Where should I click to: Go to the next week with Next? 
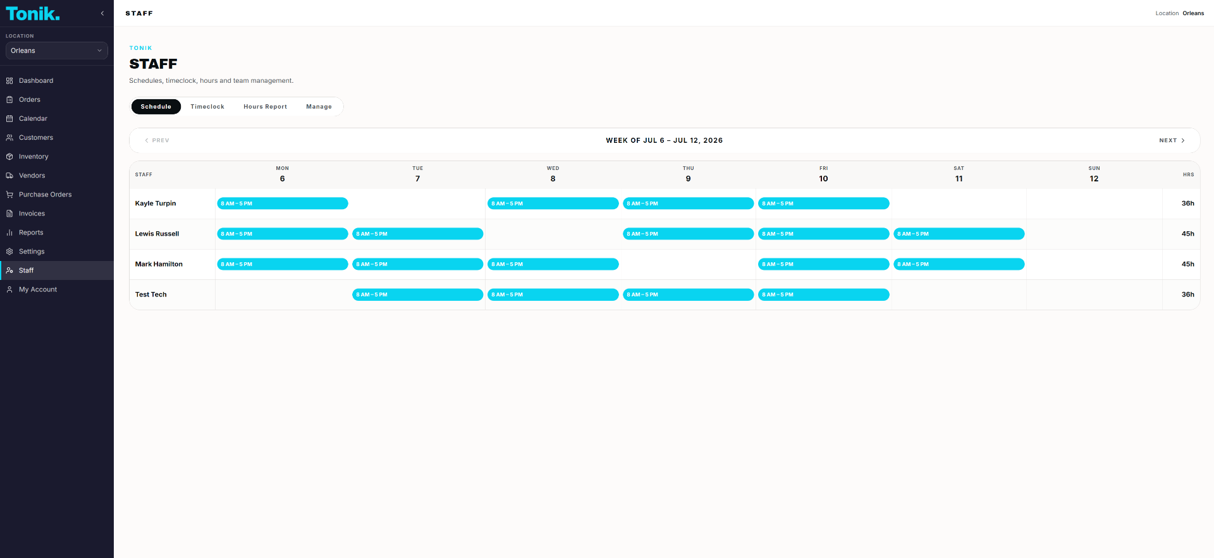(x=1172, y=140)
